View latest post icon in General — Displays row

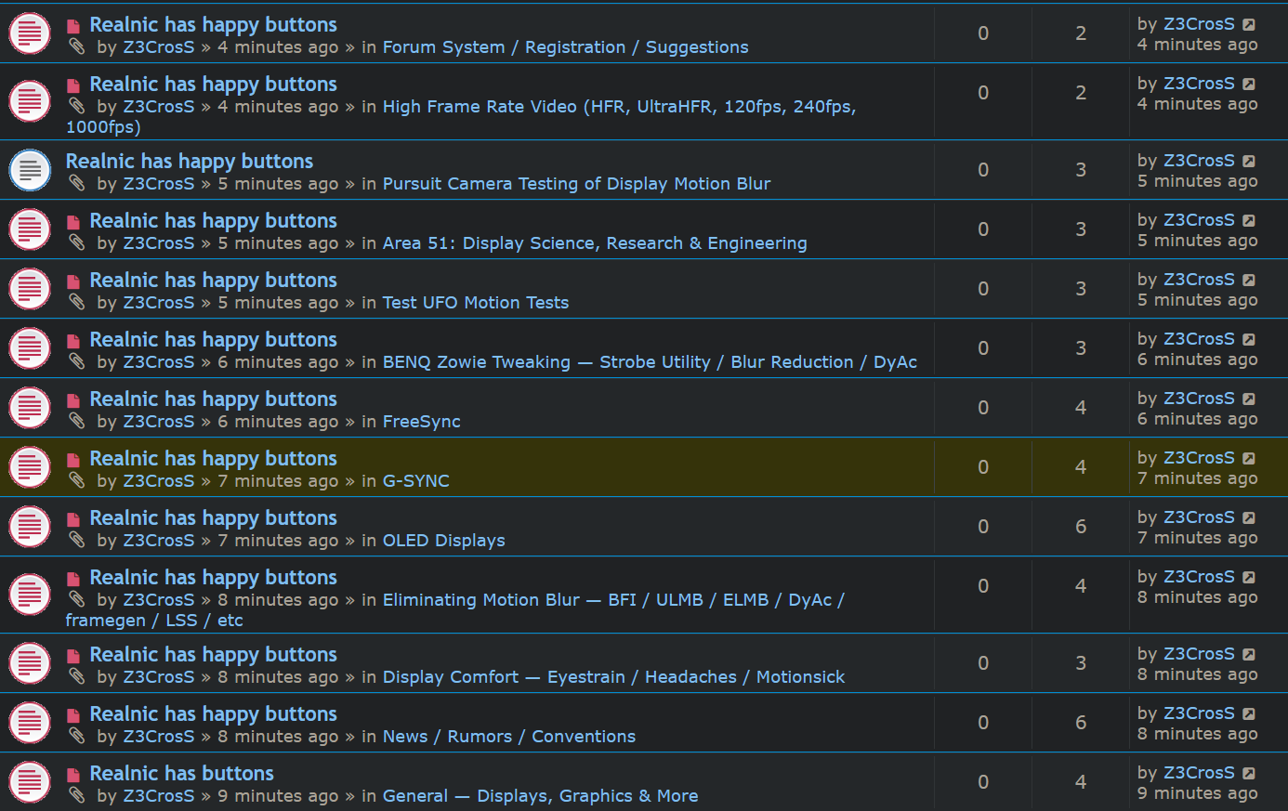[1249, 774]
